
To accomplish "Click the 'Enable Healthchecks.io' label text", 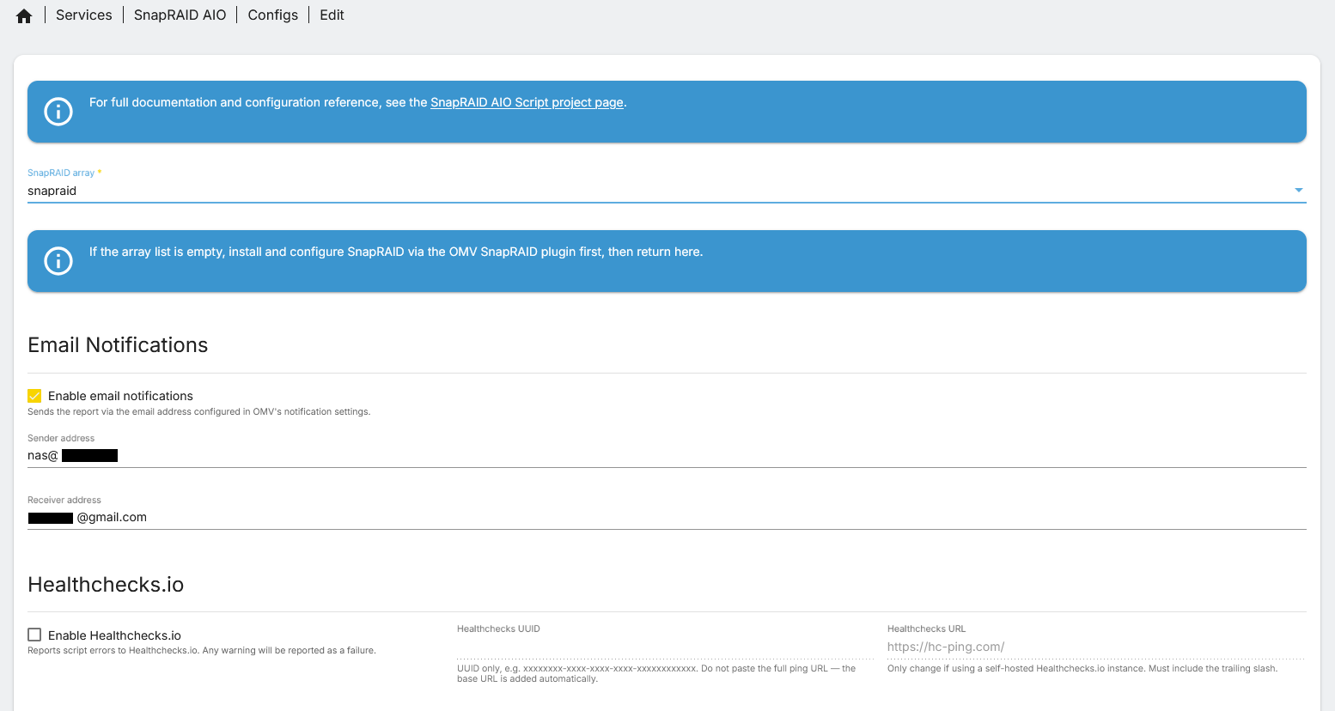I will pos(114,635).
